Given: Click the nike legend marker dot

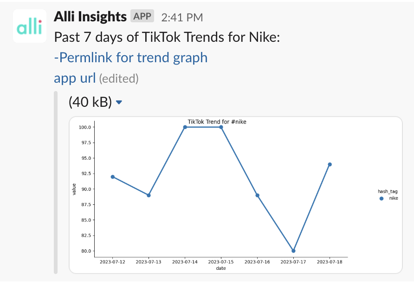Looking at the screenshot, I should point(382,198).
